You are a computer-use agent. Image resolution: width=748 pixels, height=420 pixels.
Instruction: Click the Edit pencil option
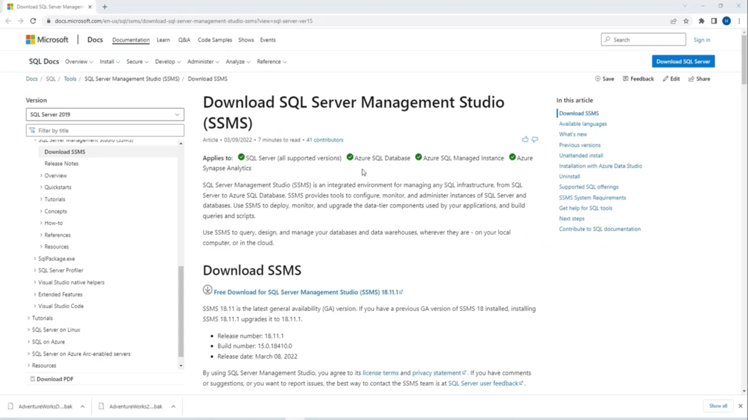point(671,79)
